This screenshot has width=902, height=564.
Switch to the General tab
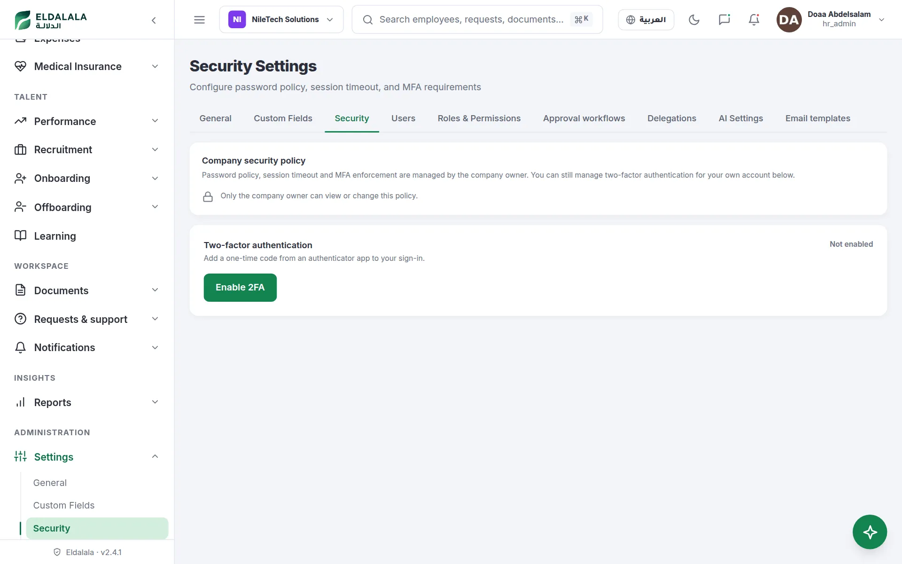[215, 118]
